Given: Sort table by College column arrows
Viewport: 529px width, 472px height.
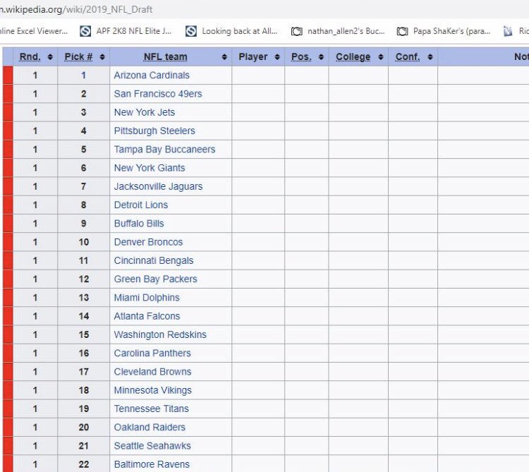Looking at the screenshot, I should pos(381,57).
